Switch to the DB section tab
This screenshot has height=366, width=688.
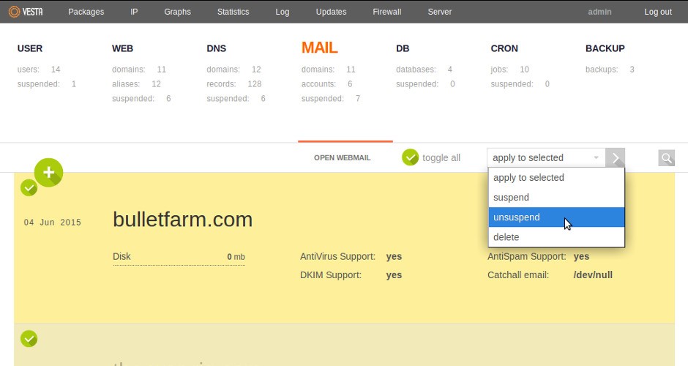(403, 48)
